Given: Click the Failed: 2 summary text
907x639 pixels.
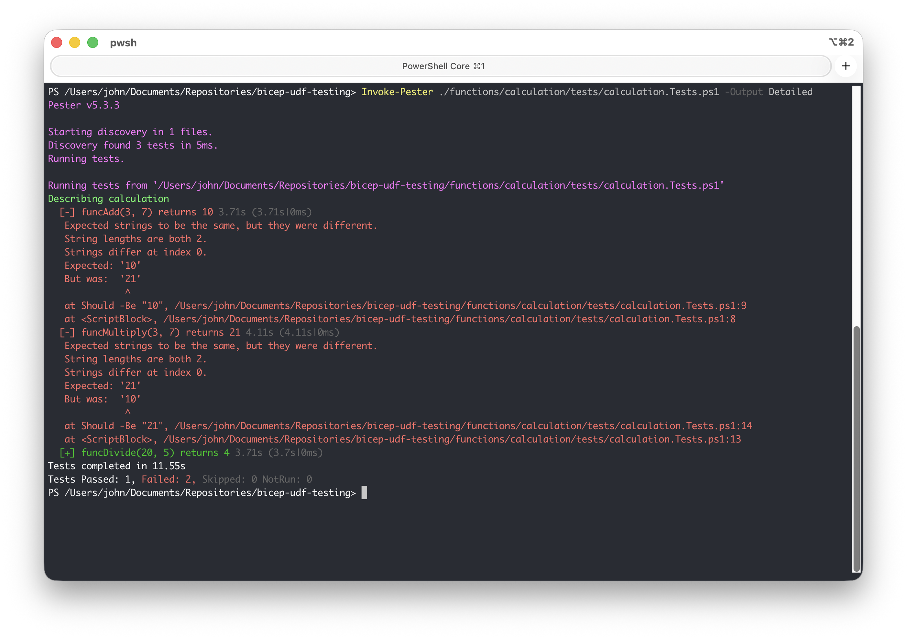Looking at the screenshot, I should tap(167, 479).
